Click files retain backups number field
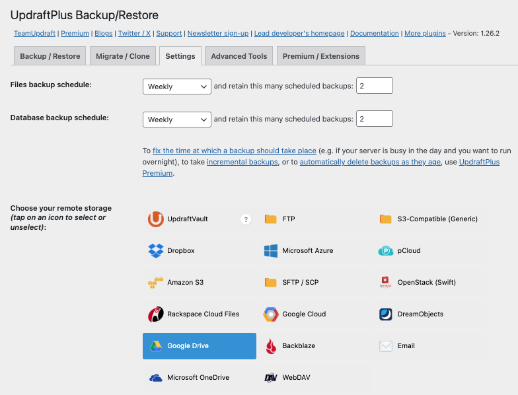The height and width of the screenshot is (395, 518). click(x=374, y=86)
